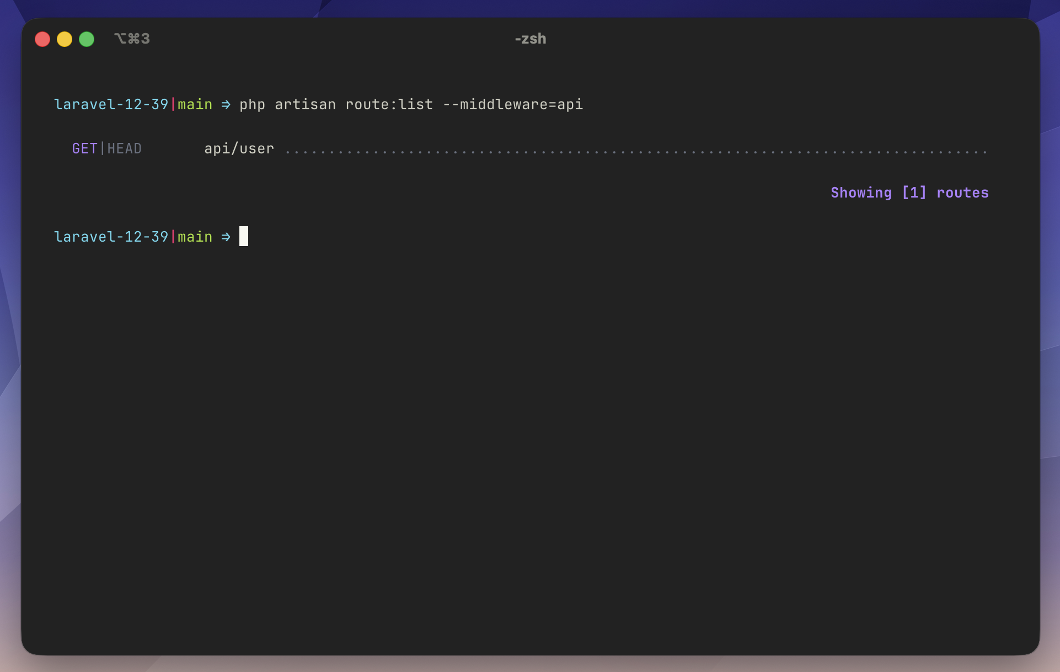Screen dimensions: 1060x672
Task: Click the block cursor at the prompt
Action: point(243,236)
